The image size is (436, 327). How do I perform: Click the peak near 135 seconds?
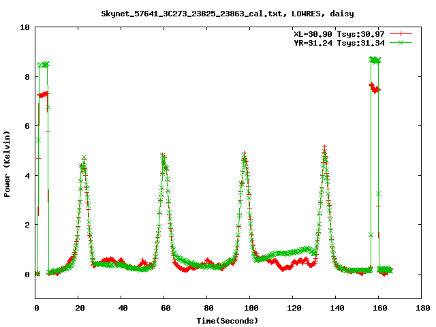coord(324,149)
